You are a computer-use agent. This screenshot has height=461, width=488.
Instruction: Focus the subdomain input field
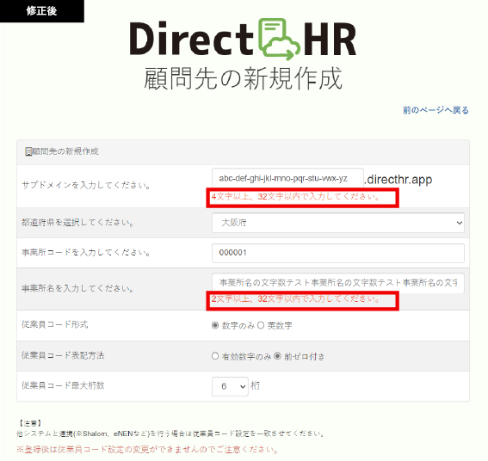coord(287,178)
